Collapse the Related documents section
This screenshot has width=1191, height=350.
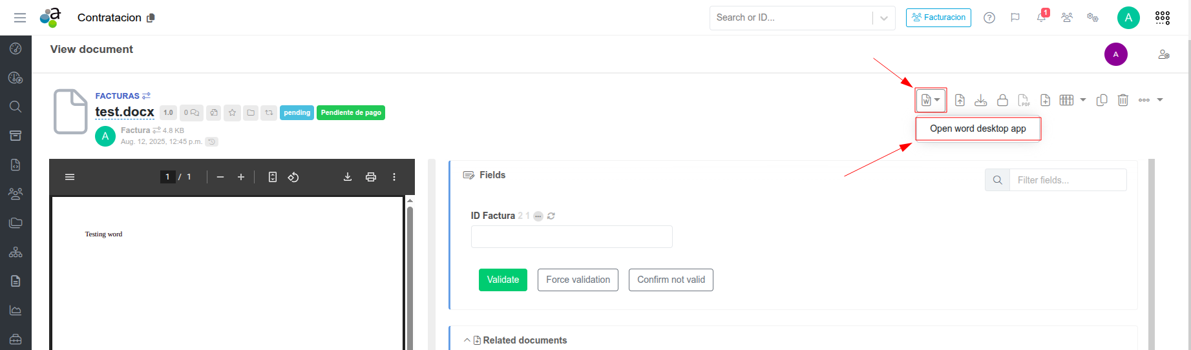click(467, 340)
